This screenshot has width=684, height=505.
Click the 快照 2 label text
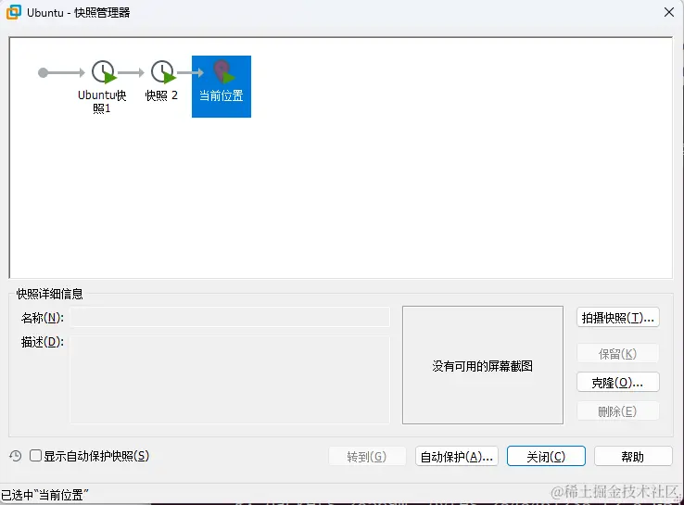click(x=161, y=95)
